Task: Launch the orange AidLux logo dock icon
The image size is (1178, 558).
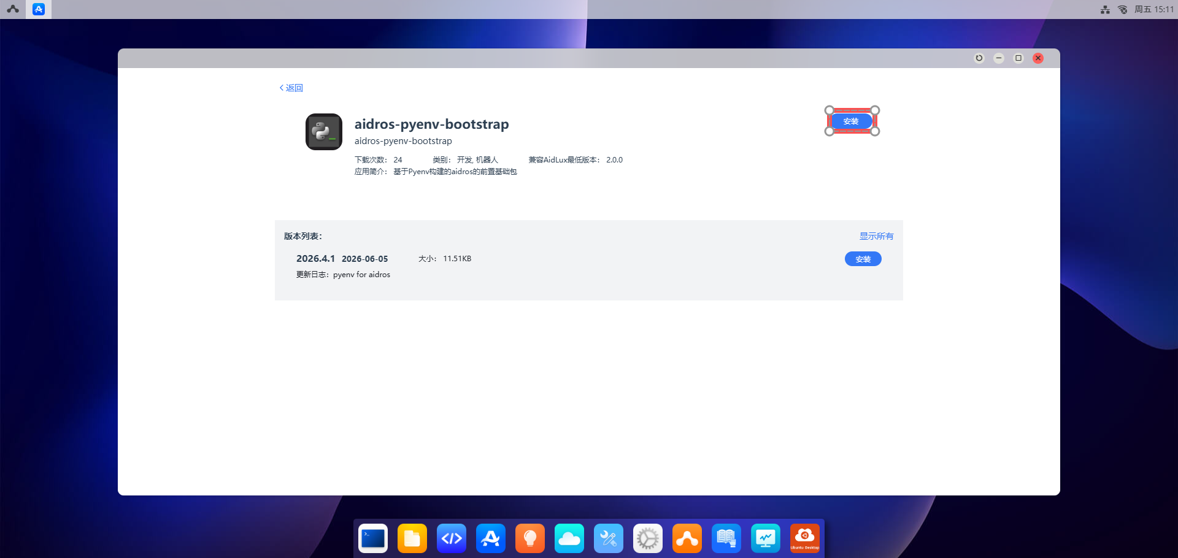Action: pyautogui.click(x=687, y=538)
